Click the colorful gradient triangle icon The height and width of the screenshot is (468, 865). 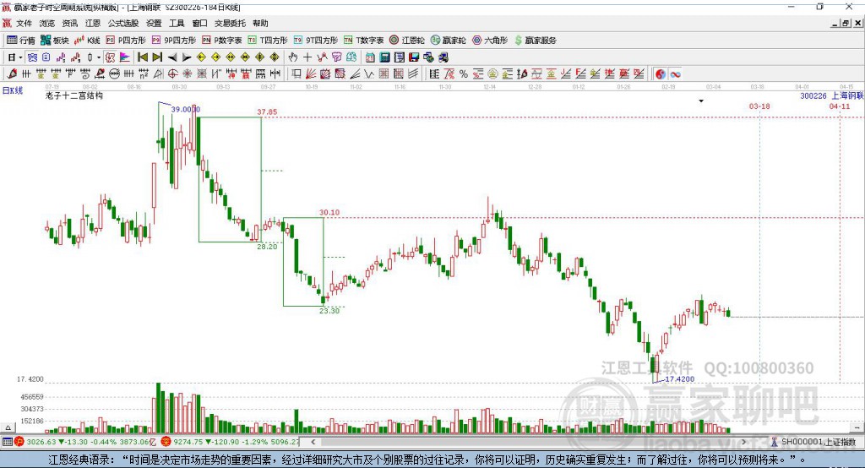point(125,57)
